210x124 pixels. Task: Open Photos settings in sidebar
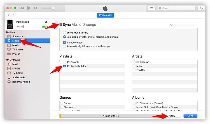point(16,54)
